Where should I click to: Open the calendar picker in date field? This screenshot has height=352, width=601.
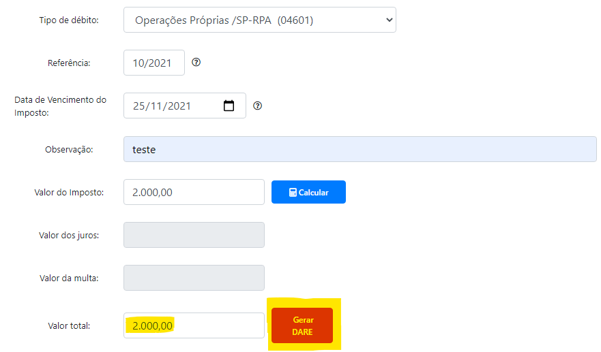[229, 106]
